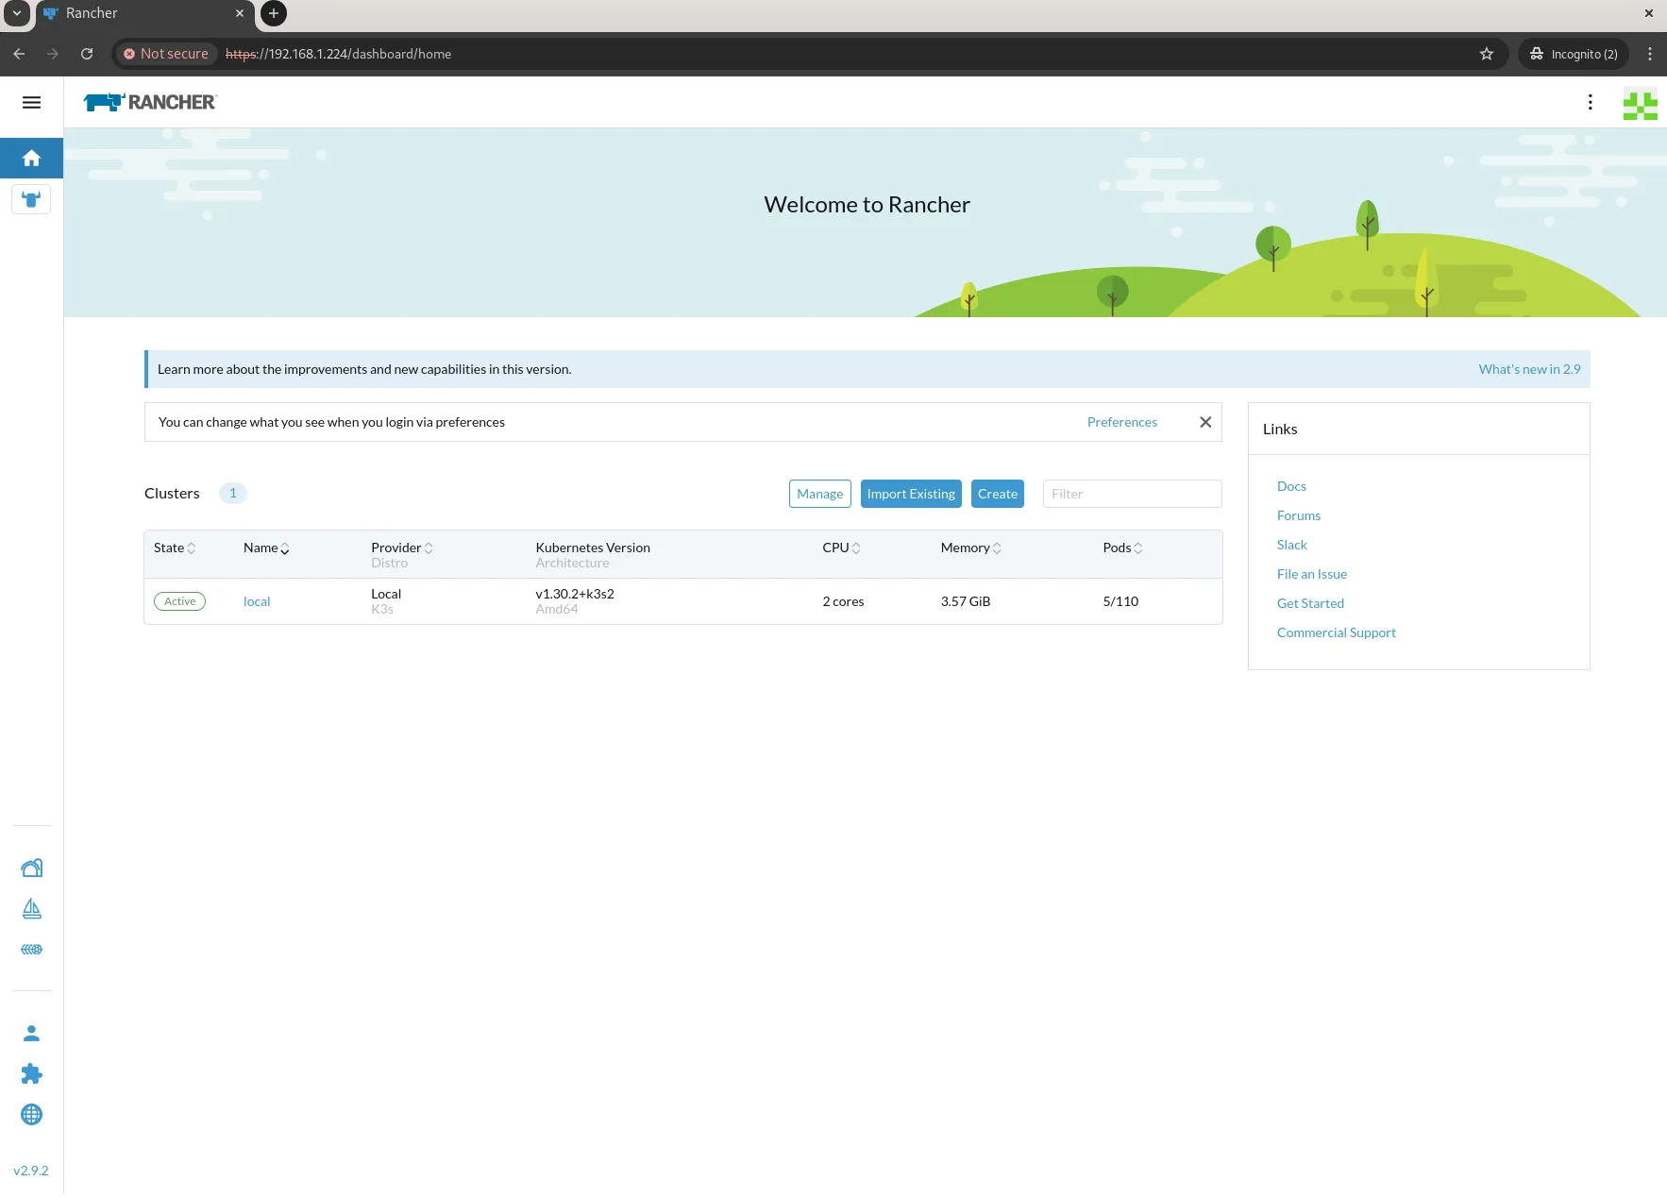This screenshot has width=1667, height=1197.
Task: Open the Chrome three-dot menu
Action: point(1649,54)
